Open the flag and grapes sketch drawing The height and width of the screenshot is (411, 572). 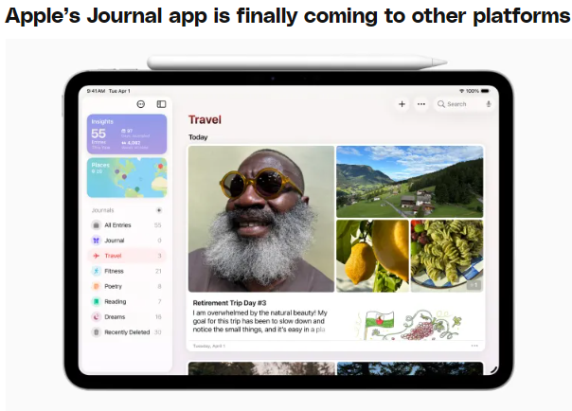[x=408, y=324]
